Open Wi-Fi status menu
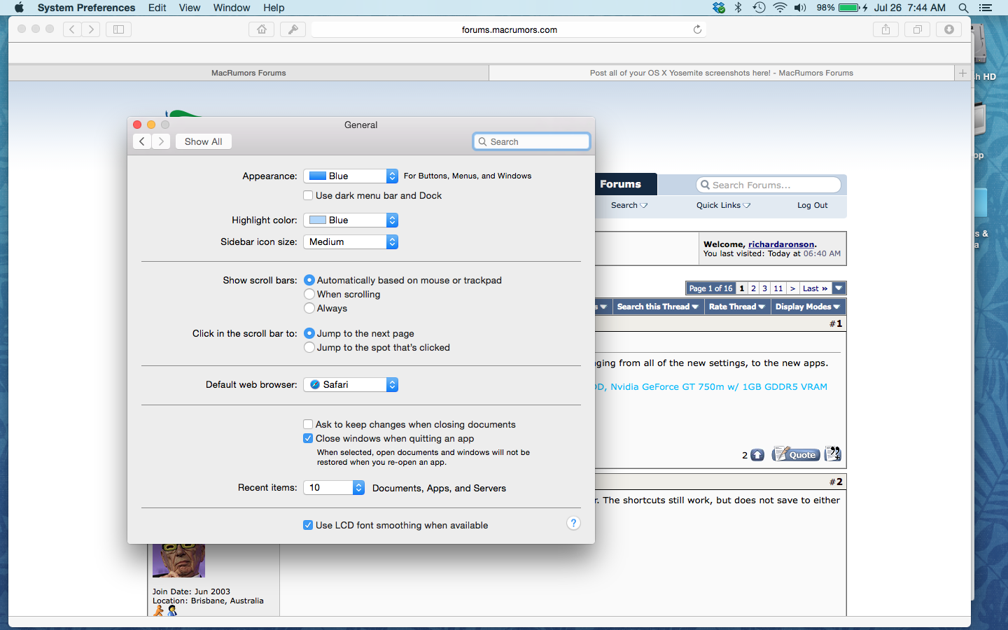This screenshot has height=630, width=1008. pos(780,8)
